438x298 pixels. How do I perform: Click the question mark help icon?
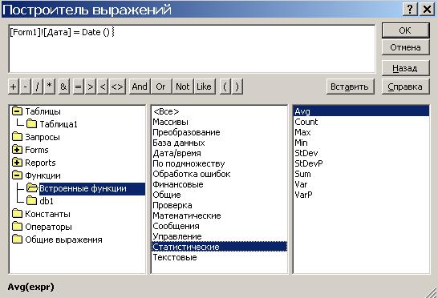410,10
